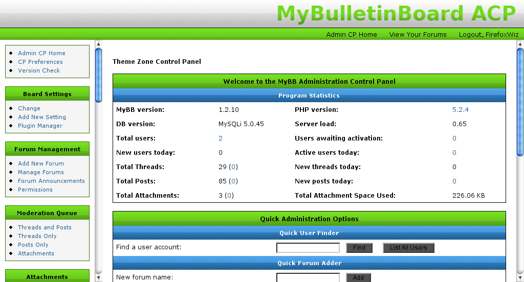The height and width of the screenshot is (282, 524).
Task: Click main frame scroll up arrow
Action: click(520, 44)
